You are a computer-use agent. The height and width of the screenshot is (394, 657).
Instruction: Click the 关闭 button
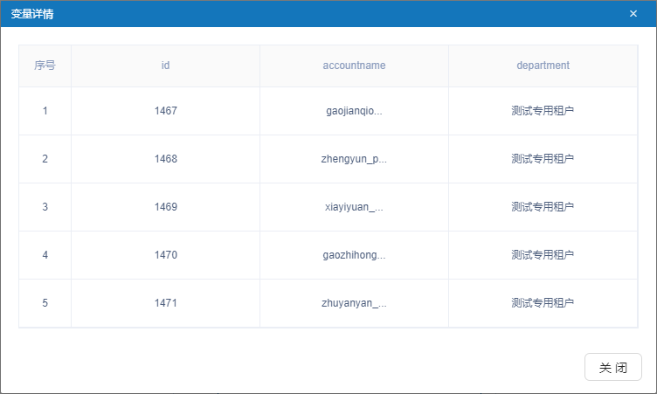pos(612,368)
